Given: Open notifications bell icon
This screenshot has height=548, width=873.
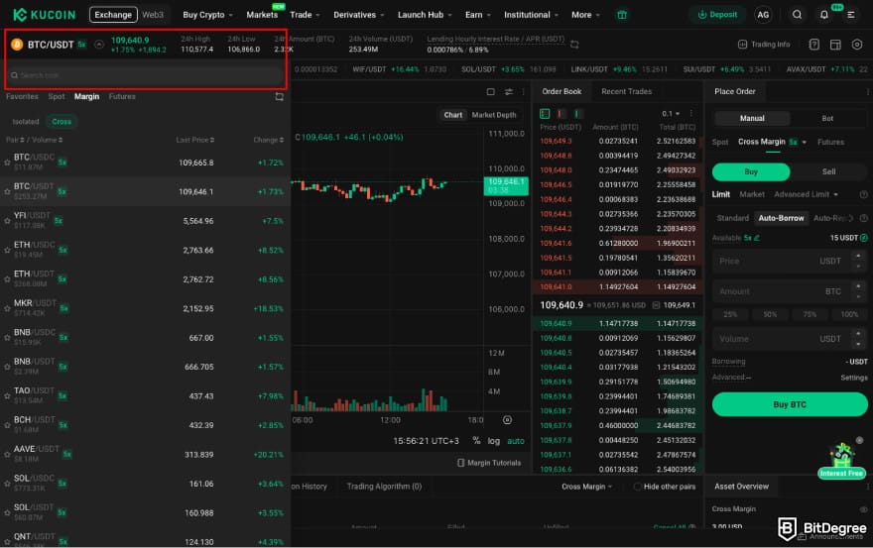Looking at the screenshot, I should point(823,15).
